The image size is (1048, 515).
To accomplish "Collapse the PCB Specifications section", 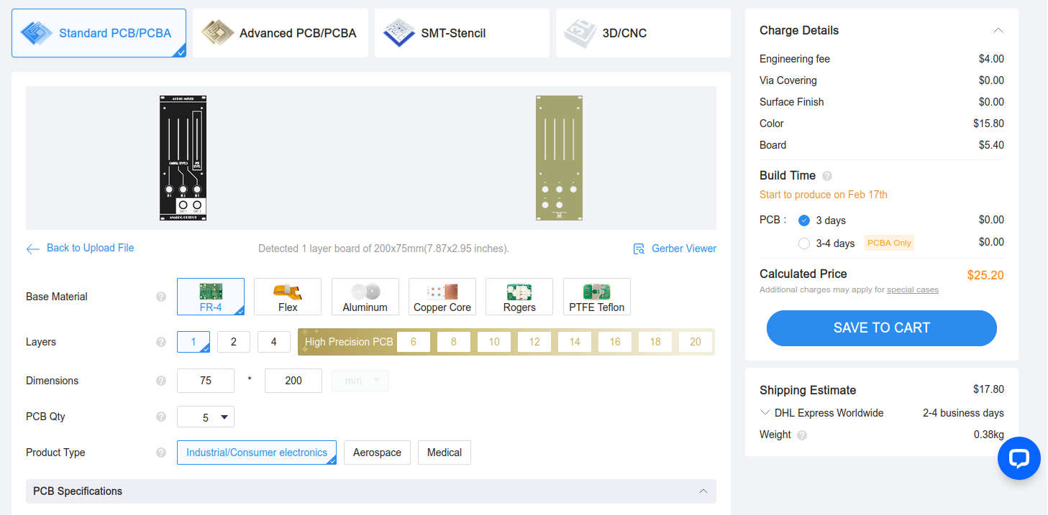I will click(x=703, y=491).
